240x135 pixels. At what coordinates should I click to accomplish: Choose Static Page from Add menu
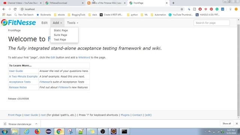[x=61, y=30]
